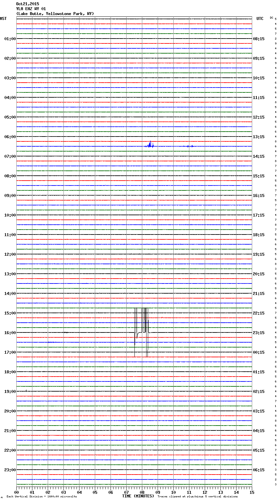Choose the 16:00 MST hour label

click(10, 333)
